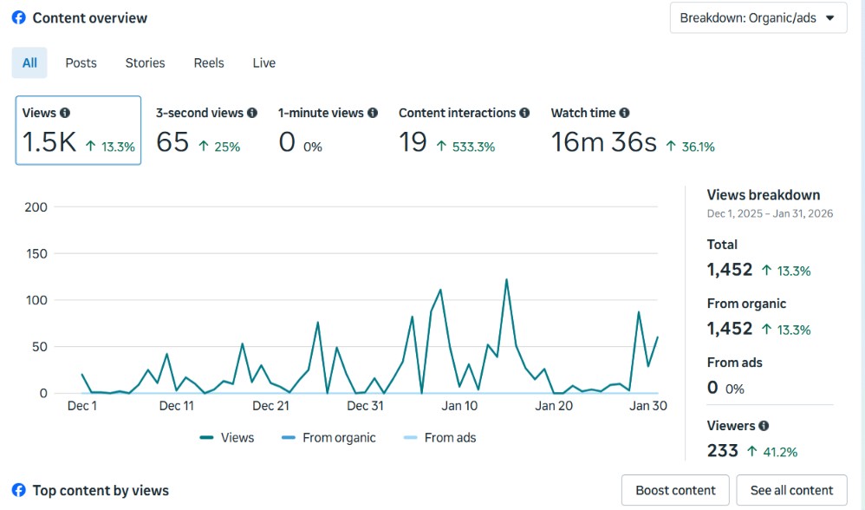Click the Dec 1 label on chart axis

[82, 406]
